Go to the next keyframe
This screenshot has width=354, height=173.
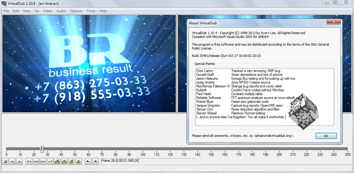[x=64, y=161]
